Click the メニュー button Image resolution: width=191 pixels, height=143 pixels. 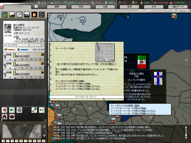pos(183,11)
